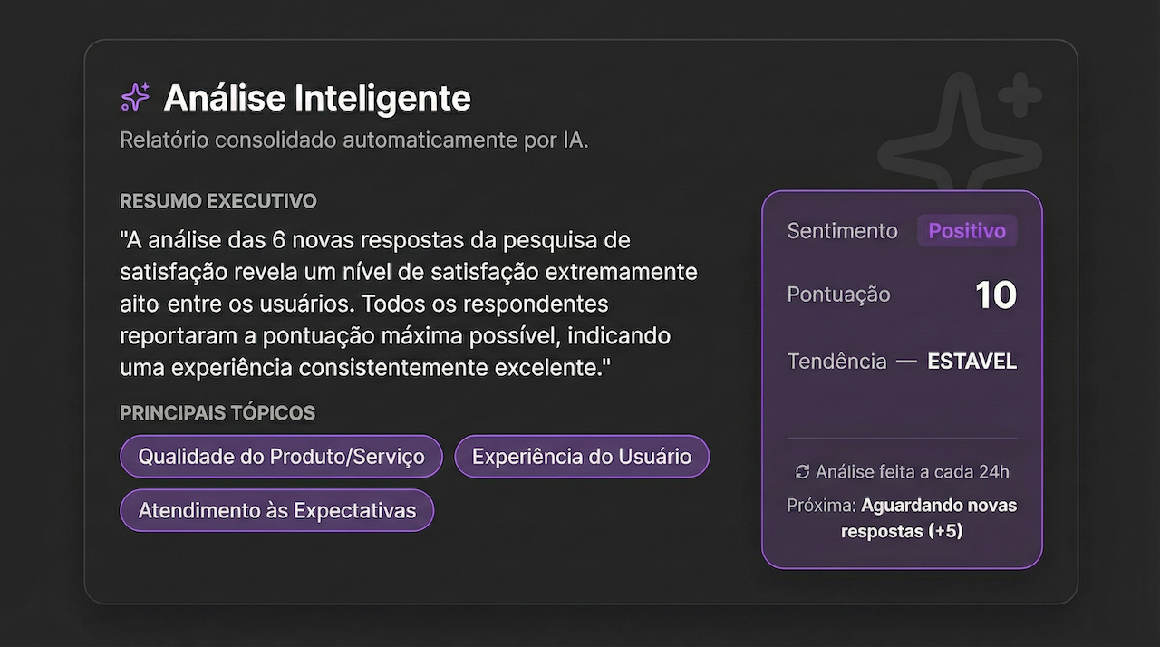
Task: Select the Sentimento label
Action: pos(842,230)
